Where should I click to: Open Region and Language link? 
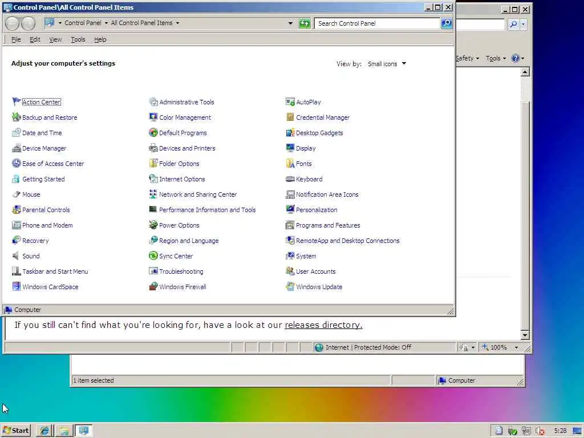click(x=189, y=241)
